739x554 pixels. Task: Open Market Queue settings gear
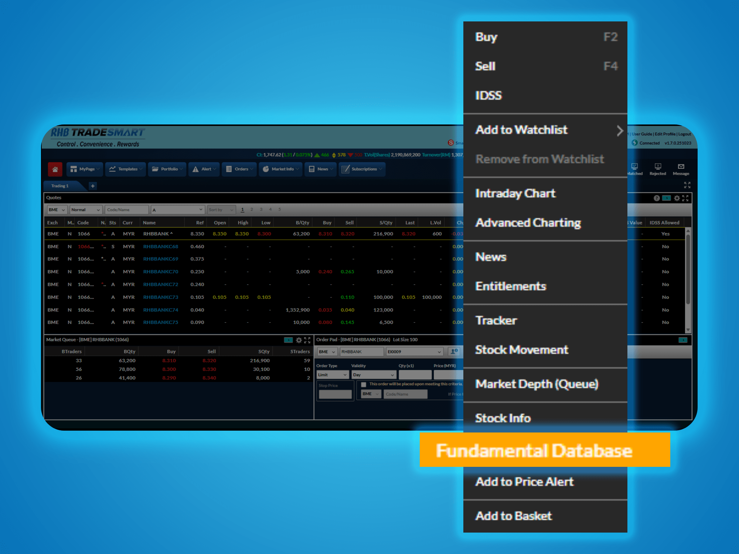tap(299, 340)
